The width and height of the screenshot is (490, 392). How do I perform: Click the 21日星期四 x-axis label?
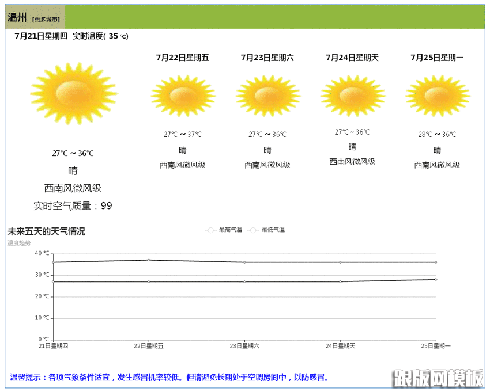click(x=54, y=346)
